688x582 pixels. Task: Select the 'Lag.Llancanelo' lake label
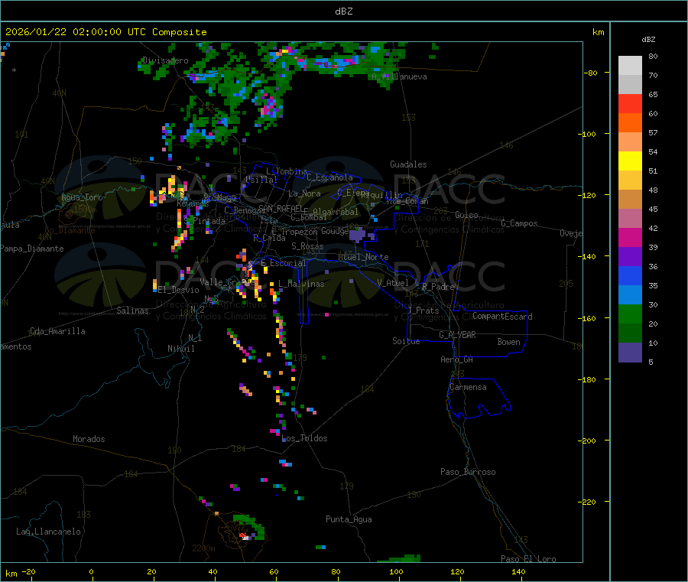[x=48, y=532]
